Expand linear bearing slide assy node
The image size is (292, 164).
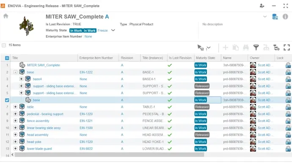(x=16, y=128)
